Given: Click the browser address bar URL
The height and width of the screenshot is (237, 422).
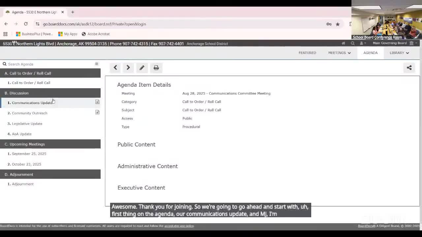Looking at the screenshot, I should [94, 24].
